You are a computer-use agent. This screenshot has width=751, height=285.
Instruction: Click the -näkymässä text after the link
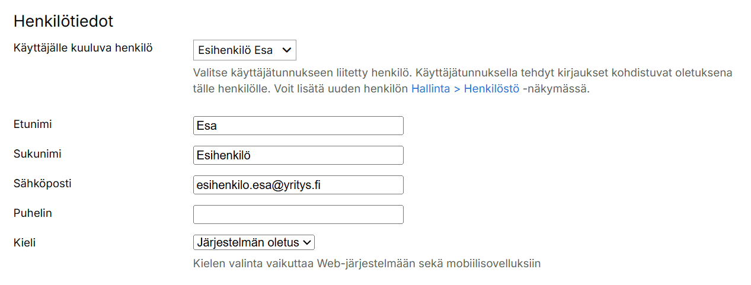tap(556, 89)
